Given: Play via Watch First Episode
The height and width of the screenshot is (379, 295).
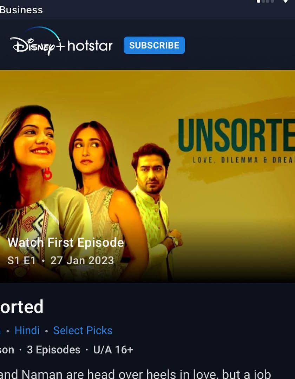Looking at the screenshot, I should point(66,242).
